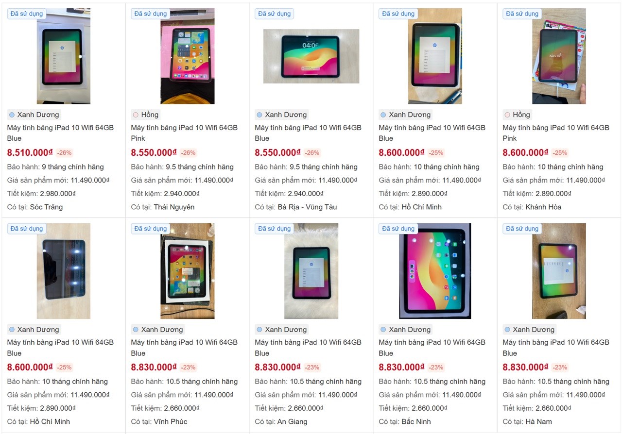This screenshot has height=434, width=622.
Task: Click the Đã sử dụng badge on An Giang listing
Action: click(275, 229)
